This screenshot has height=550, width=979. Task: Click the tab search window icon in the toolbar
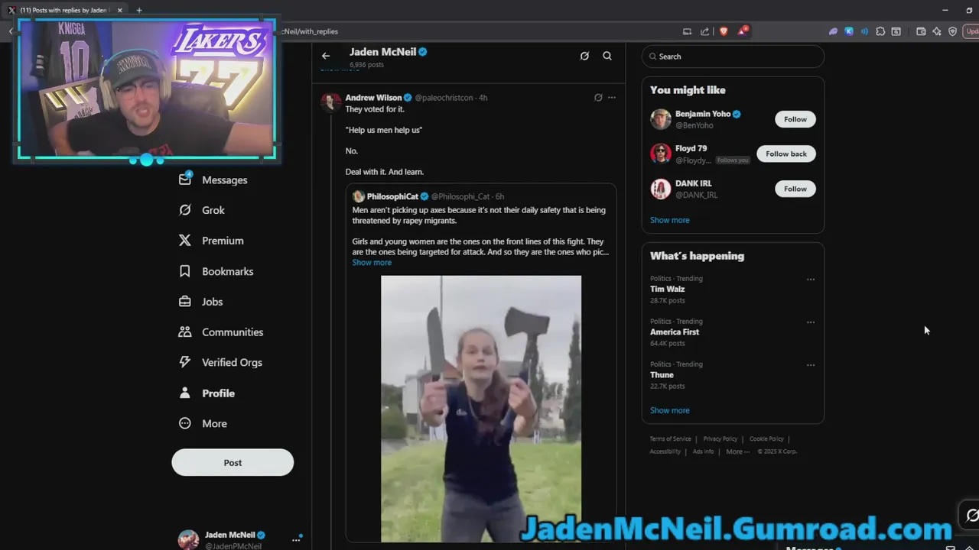[x=896, y=31]
